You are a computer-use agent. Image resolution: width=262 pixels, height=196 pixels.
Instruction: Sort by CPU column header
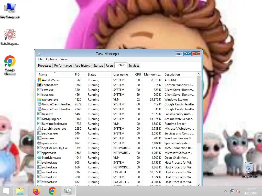[x=137, y=75]
